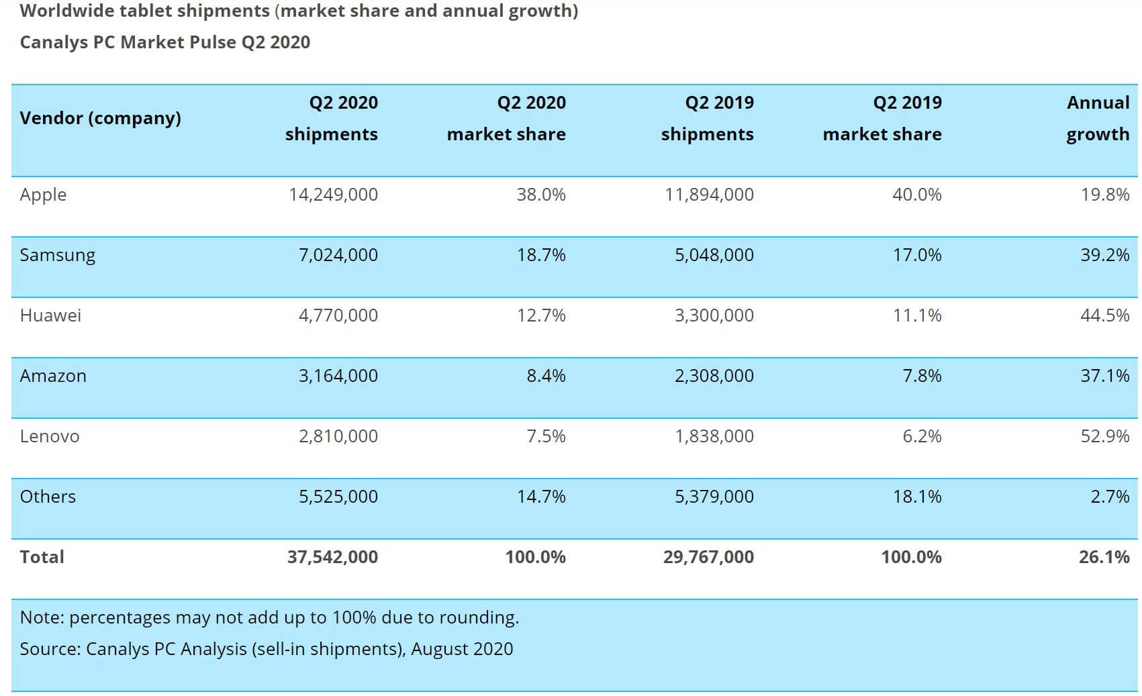Select the 'Samsung' vendor cell
This screenshot has height=696, width=1142.
pos(58,256)
